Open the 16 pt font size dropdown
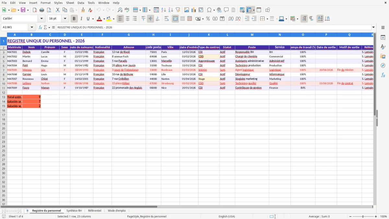Screen dimensions: 389x219 (65, 19)
